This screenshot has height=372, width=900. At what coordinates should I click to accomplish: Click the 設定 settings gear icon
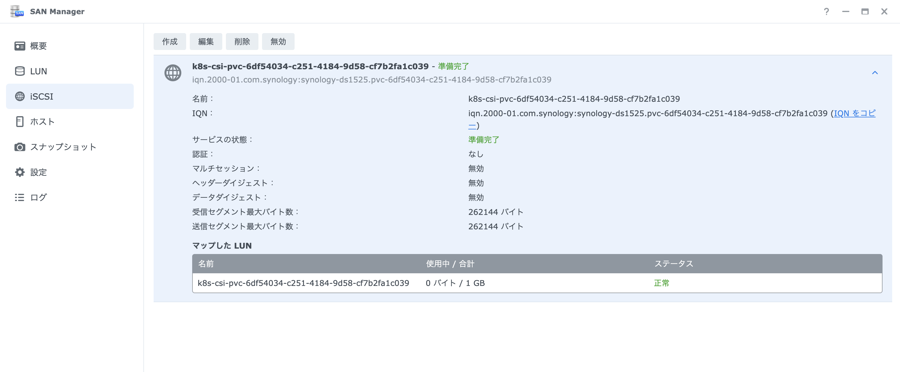pos(20,172)
